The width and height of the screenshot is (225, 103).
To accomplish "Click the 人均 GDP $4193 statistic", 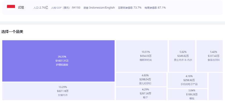I will [66, 7].
